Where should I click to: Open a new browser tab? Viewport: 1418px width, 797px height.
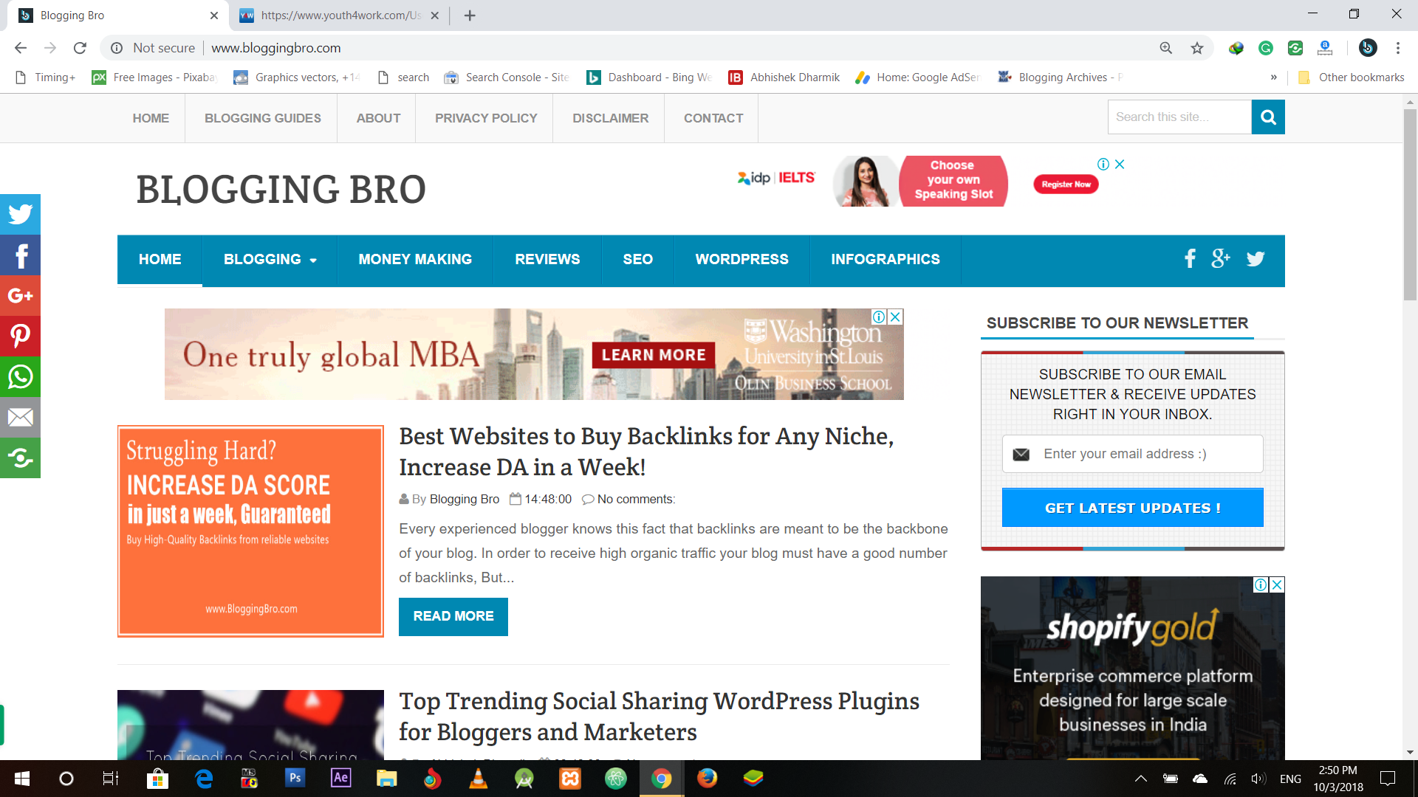470,15
